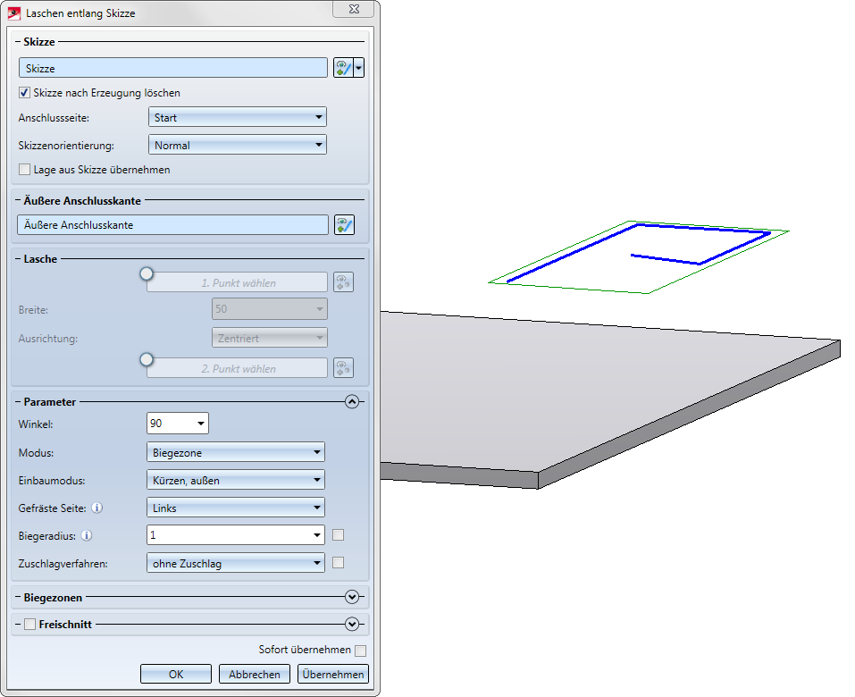Screen dimensions: 855x697
Task: Expand the Freischnitt section chevron
Action: pyautogui.click(x=352, y=624)
